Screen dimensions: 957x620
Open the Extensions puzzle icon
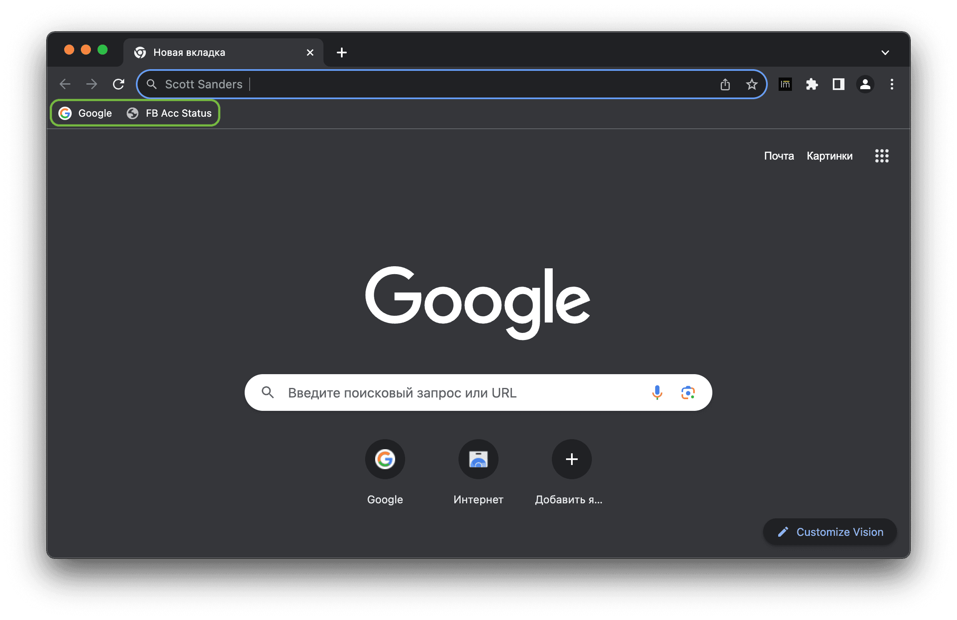[x=812, y=85]
